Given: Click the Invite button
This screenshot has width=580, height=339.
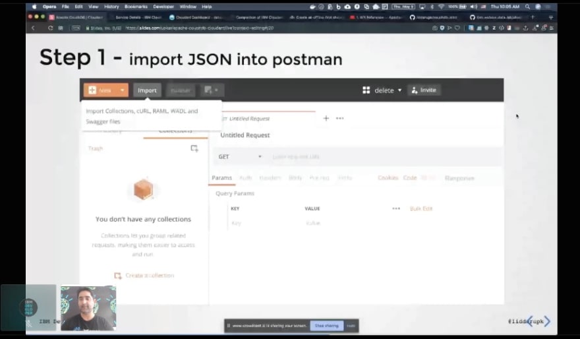Looking at the screenshot, I should tap(424, 90).
